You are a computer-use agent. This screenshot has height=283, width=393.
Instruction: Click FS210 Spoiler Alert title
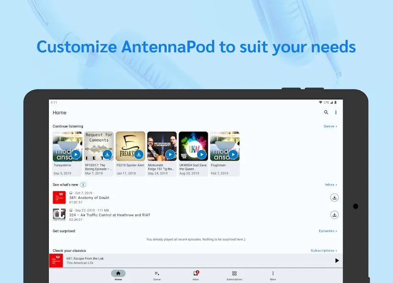(130, 165)
